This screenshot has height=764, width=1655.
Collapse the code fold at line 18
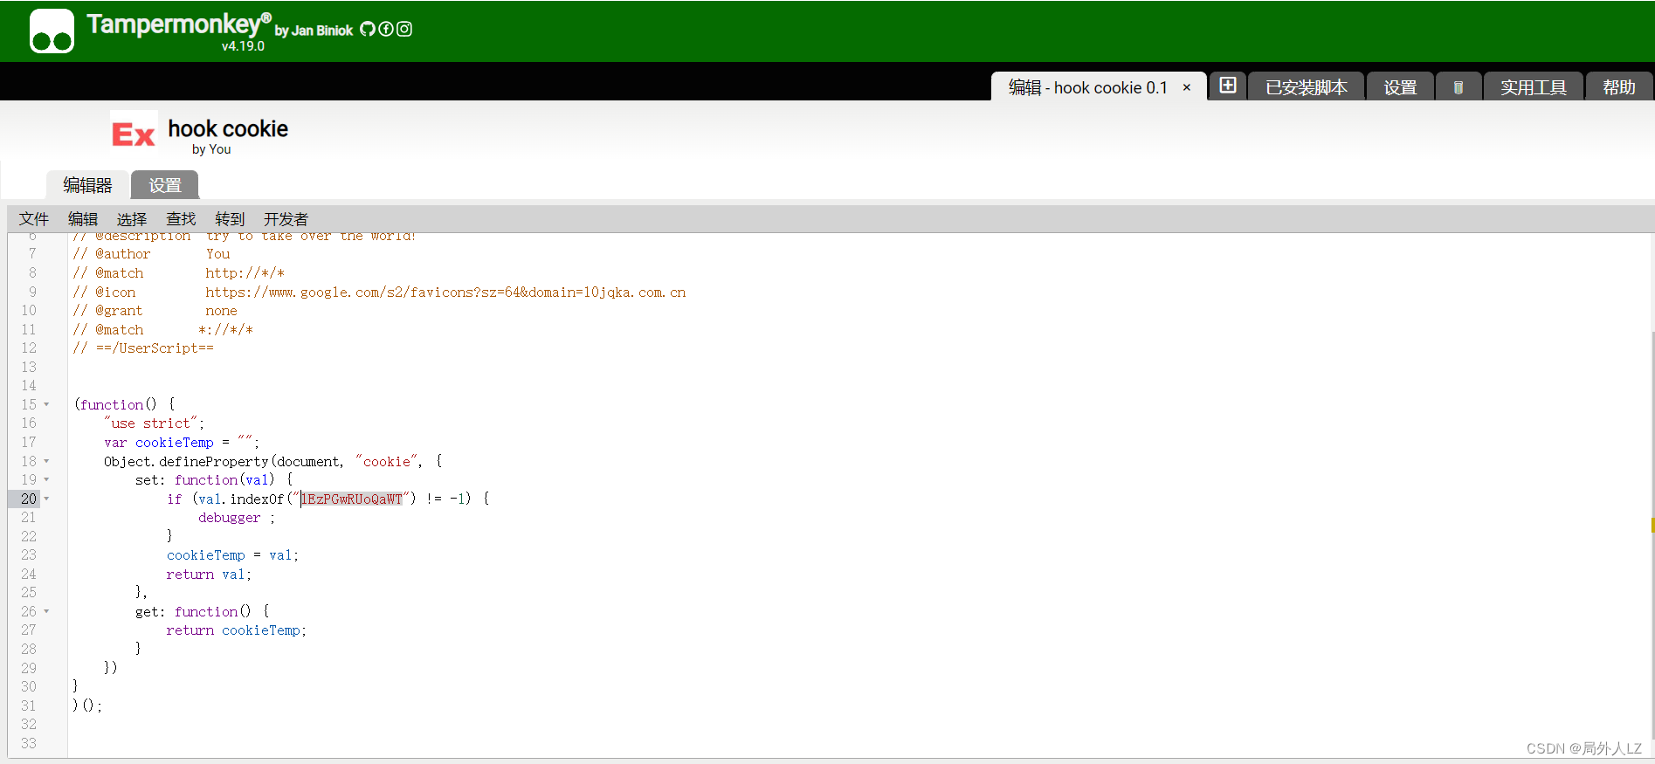(46, 461)
